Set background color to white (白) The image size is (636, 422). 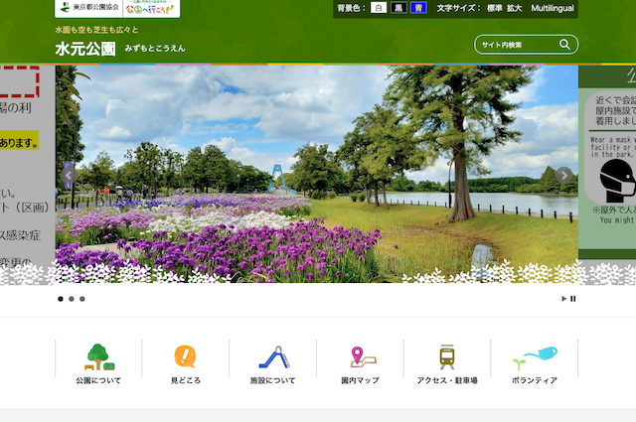tap(379, 8)
